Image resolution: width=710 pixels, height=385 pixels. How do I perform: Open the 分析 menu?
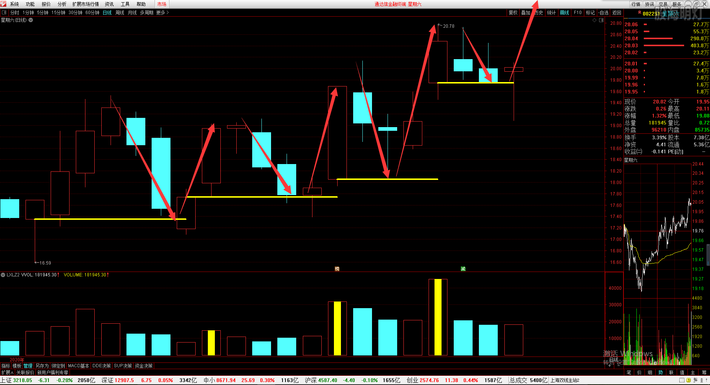(x=62, y=4)
